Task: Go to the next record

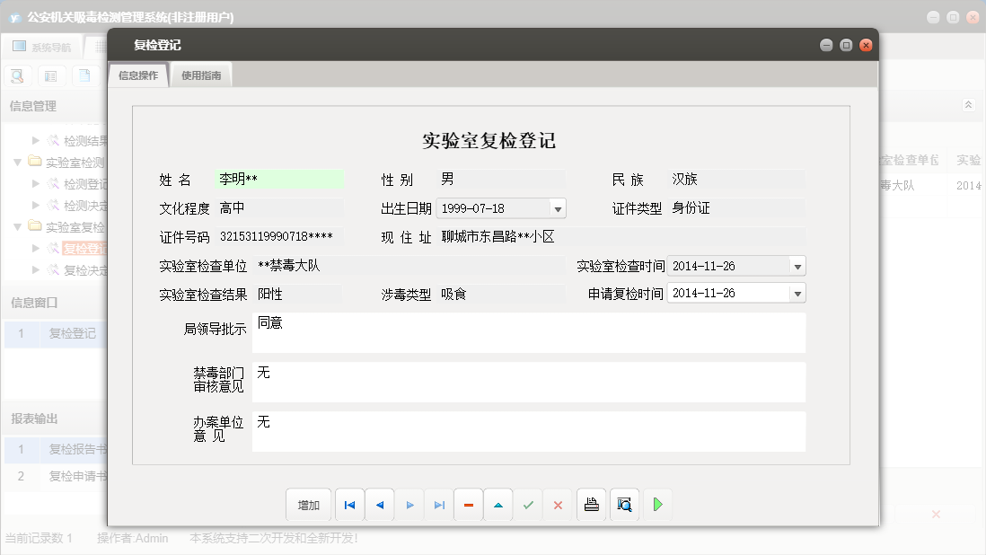Action: pyautogui.click(x=409, y=506)
